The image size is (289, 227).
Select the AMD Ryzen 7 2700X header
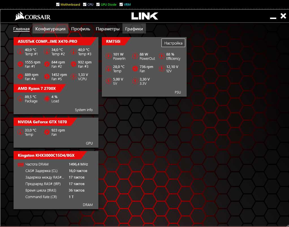40,88
